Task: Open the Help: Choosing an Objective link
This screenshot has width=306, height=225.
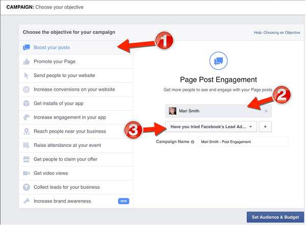Action: tap(277, 33)
